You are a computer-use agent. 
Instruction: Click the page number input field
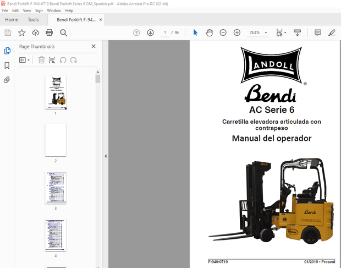pos(165,32)
